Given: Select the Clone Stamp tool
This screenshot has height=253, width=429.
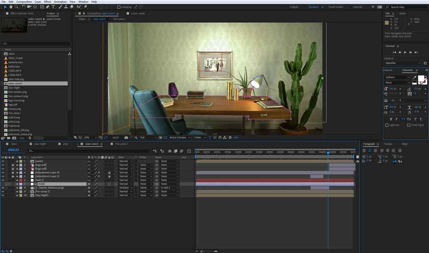Looking at the screenshot, I should click(x=66, y=7).
